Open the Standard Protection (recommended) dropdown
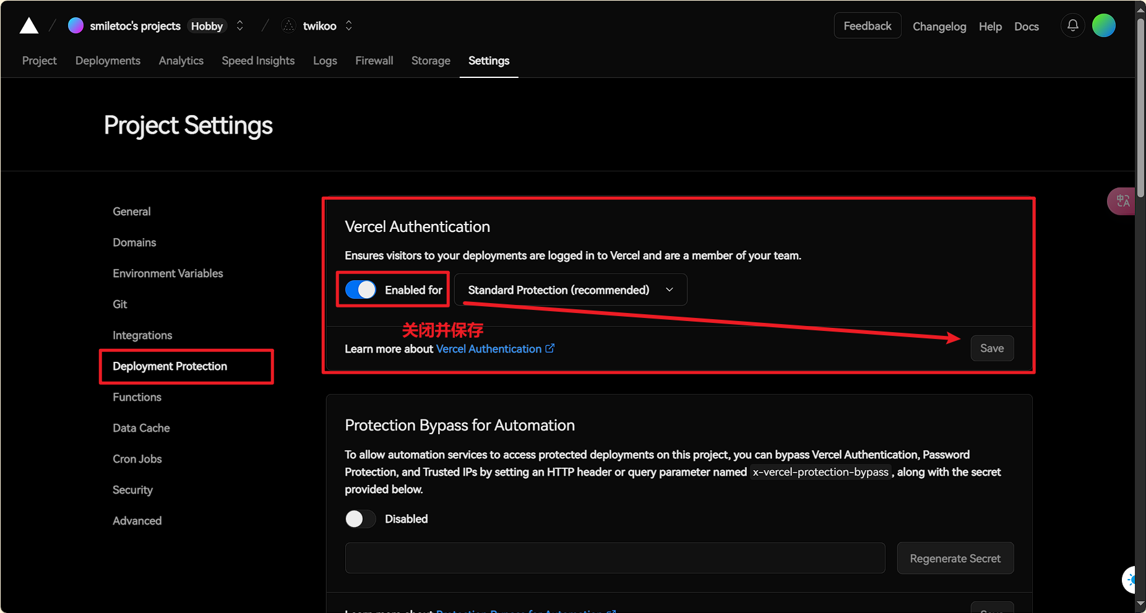The image size is (1146, 613). [x=571, y=289]
